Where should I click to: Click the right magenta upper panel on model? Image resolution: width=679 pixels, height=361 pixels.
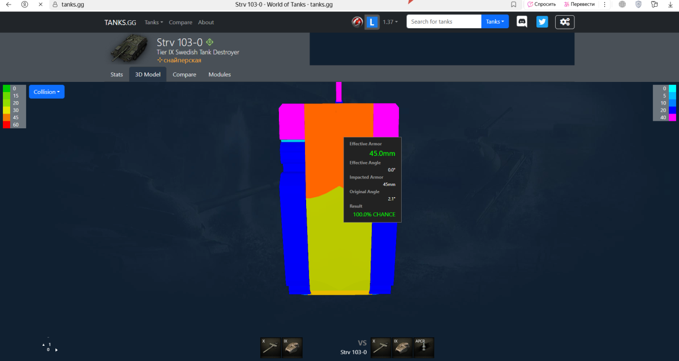(x=386, y=121)
